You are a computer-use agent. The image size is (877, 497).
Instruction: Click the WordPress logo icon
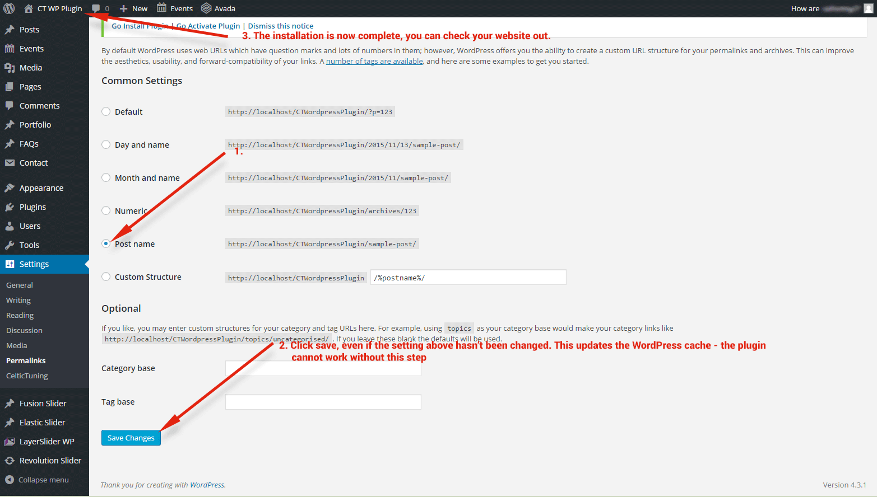(9, 8)
